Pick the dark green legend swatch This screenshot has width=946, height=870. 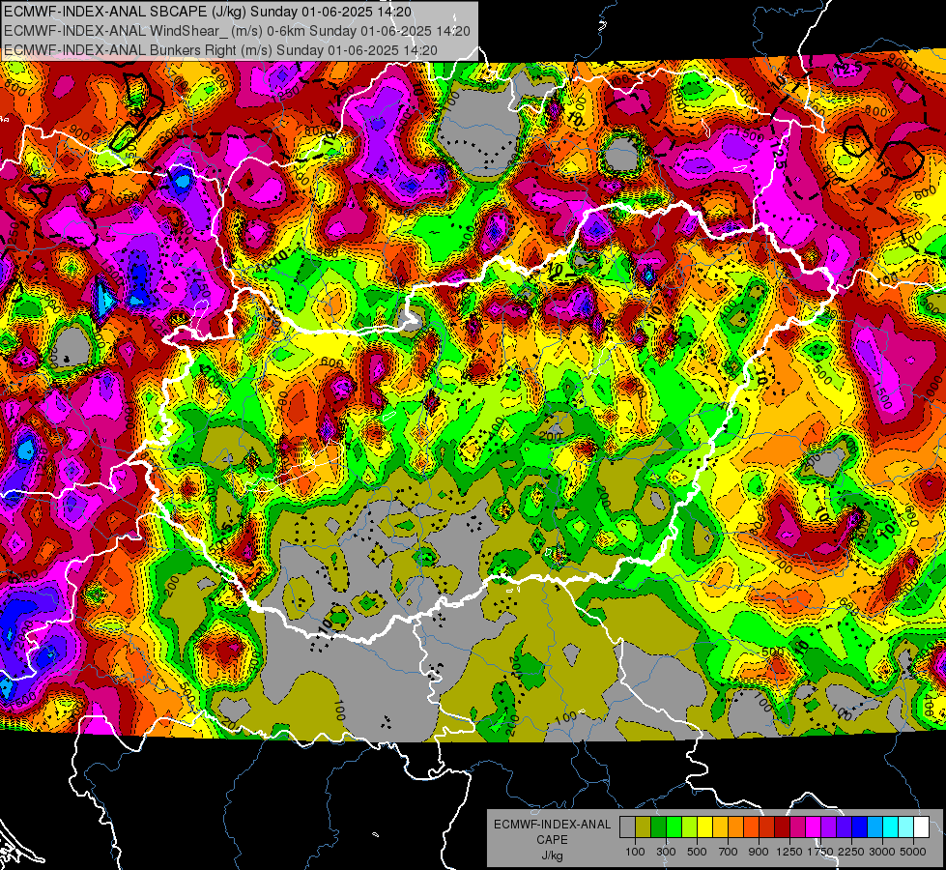658,827
